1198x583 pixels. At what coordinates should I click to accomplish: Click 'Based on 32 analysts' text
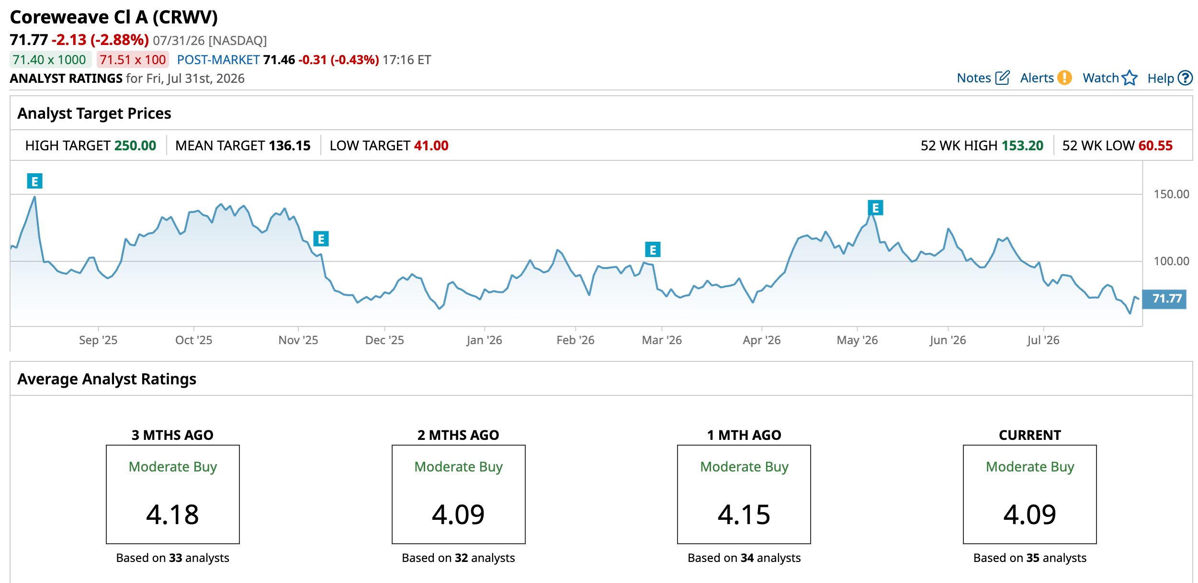pyautogui.click(x=459, y=558)
